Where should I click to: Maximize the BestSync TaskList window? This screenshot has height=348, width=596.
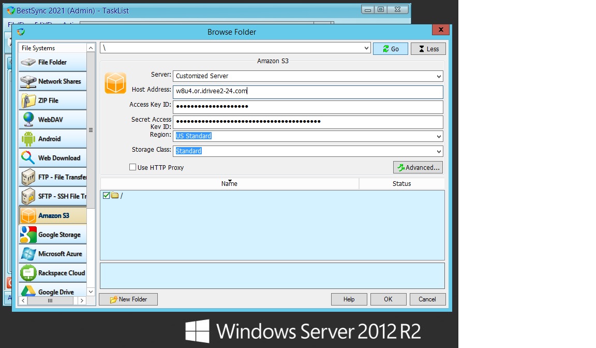click(381, 9)
